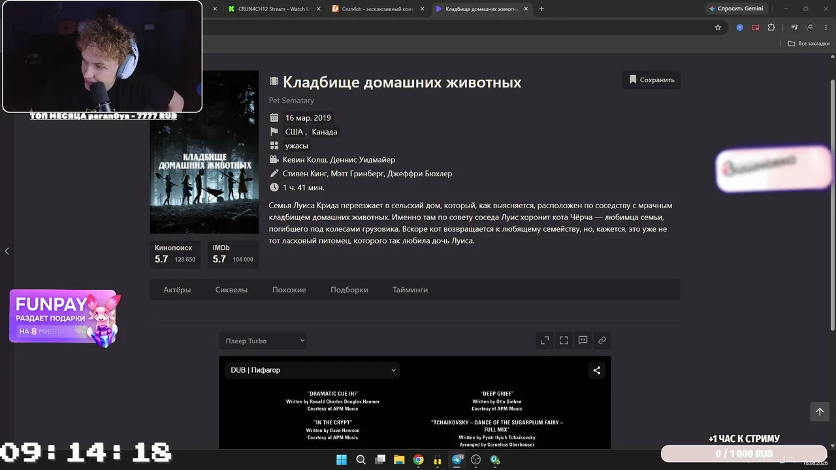Open the Актёры tab
Viewport: 836px width, 470px height.
(177, 290)
